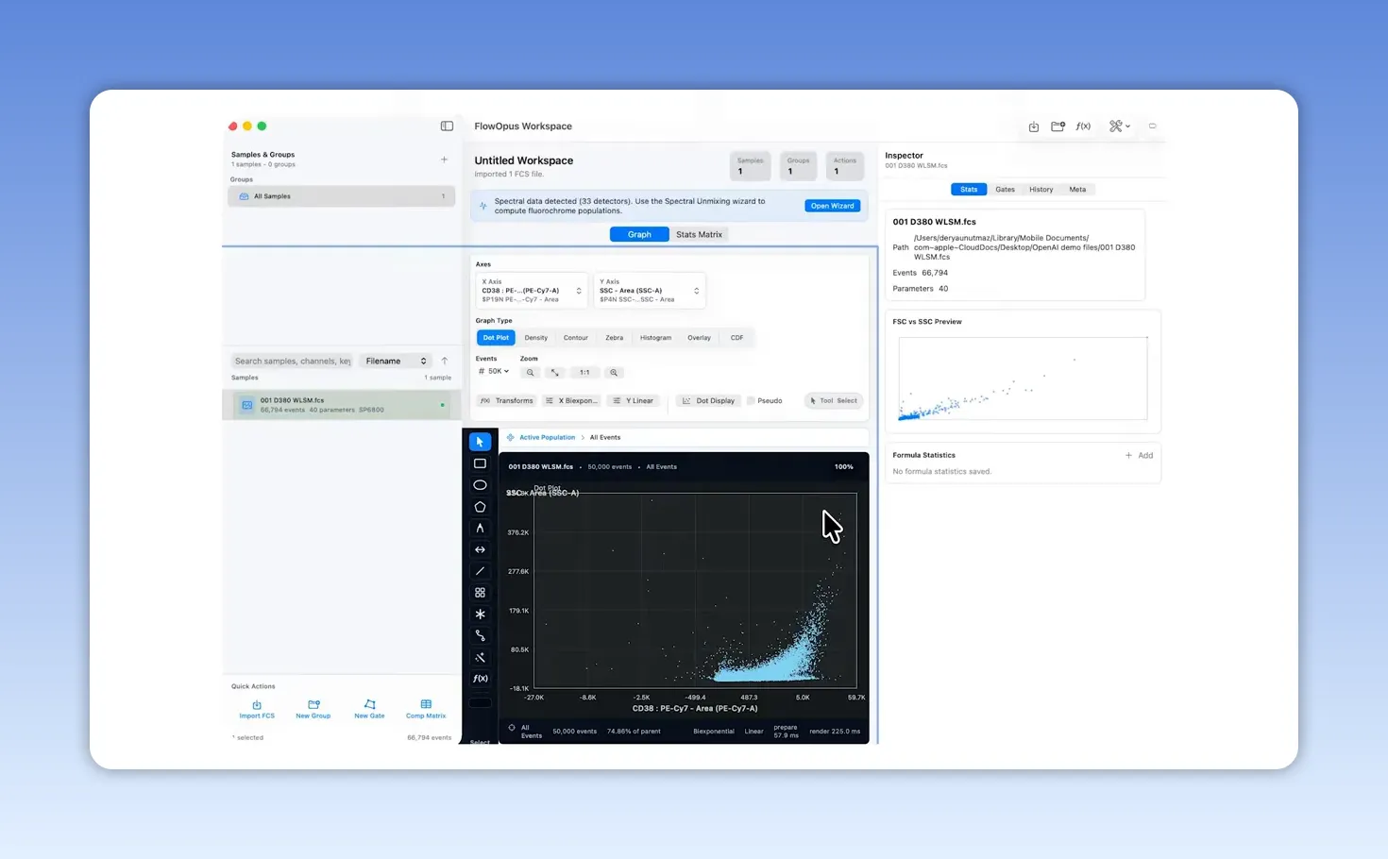Click the Import FCS quick action
Image resolution: width=1388 pixels, height=859 pixels.
[x=257, y=710]
